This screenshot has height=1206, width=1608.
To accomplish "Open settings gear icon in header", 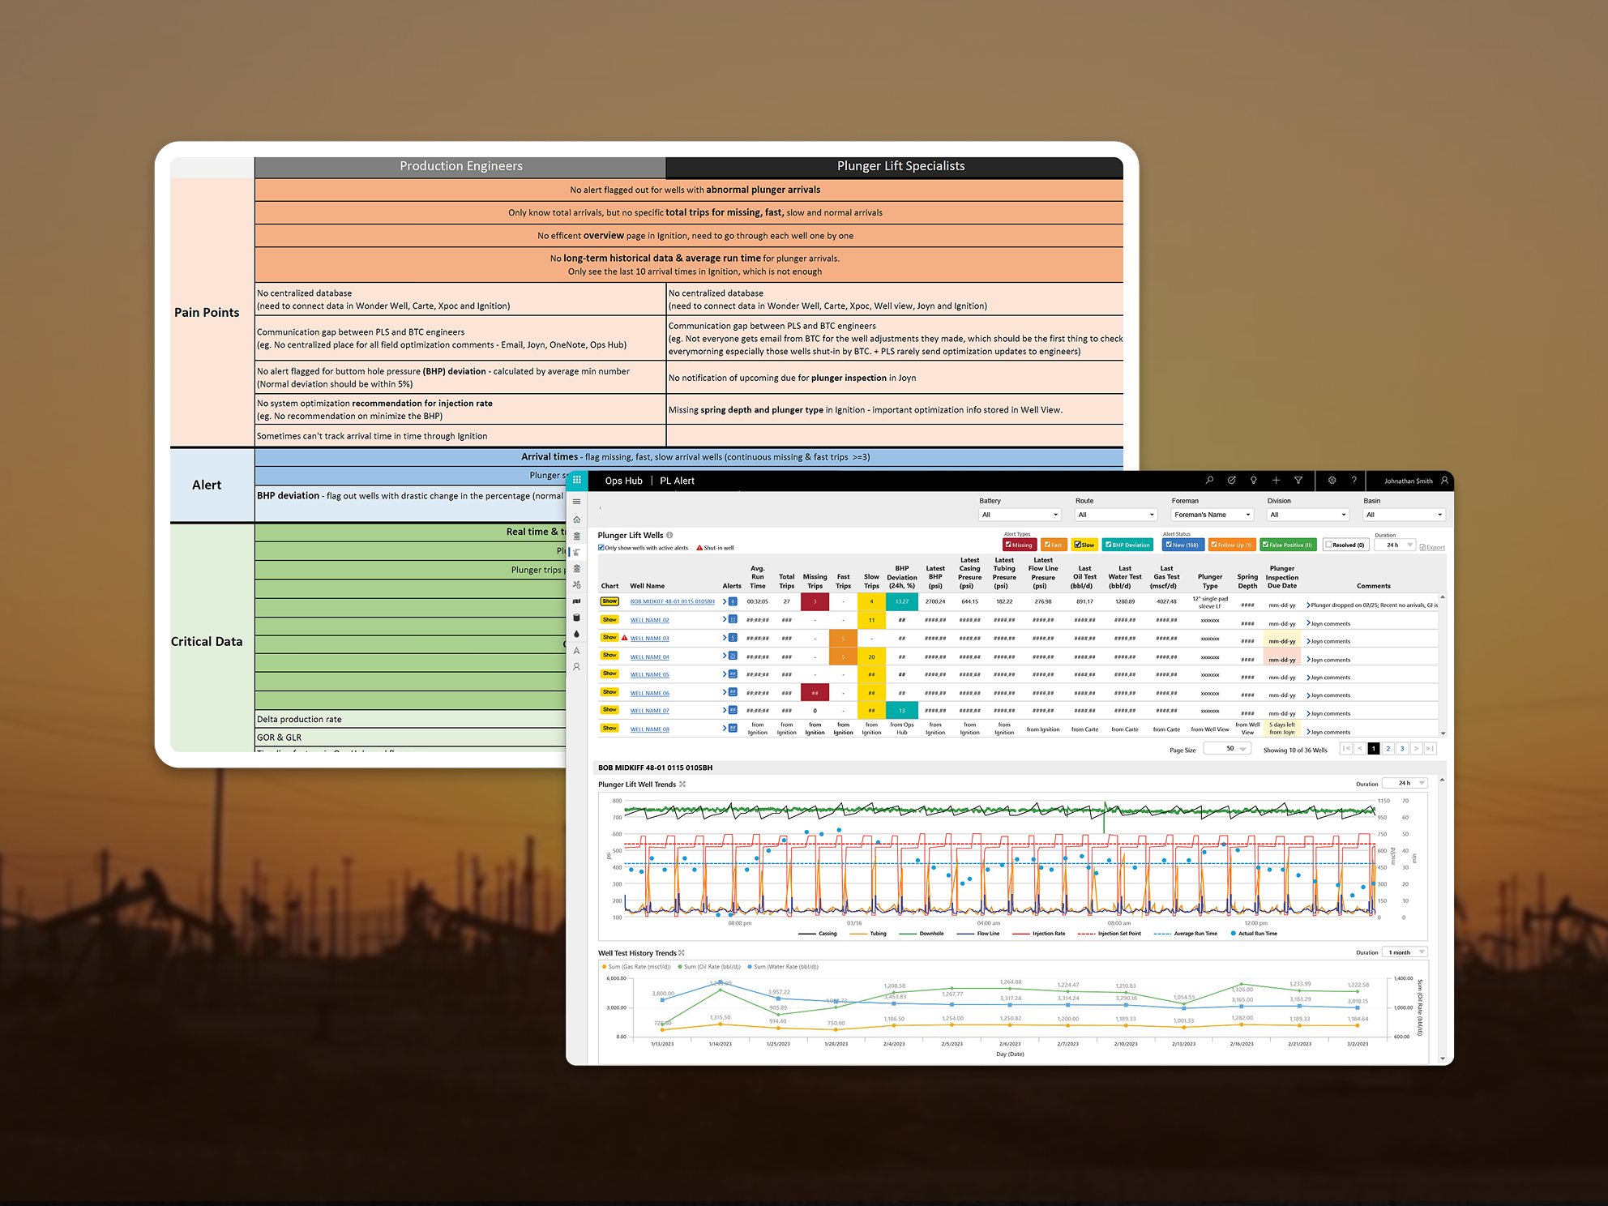I will pyautogui.click(x=1332, y=481).
